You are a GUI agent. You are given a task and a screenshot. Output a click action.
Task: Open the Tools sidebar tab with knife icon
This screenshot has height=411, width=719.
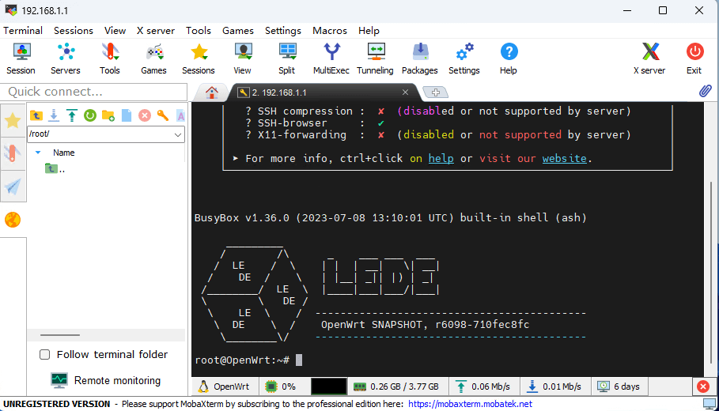(13, 153)
